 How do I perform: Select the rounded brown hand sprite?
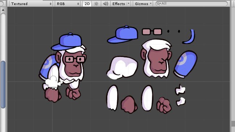coord(129,104)
